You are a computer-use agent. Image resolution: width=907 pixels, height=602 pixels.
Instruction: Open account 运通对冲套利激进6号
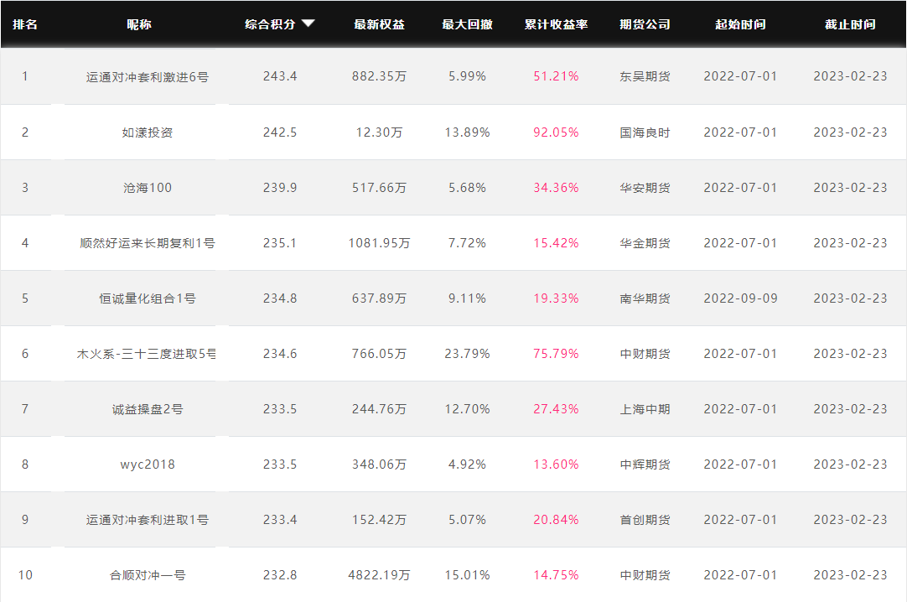(148, 77)
